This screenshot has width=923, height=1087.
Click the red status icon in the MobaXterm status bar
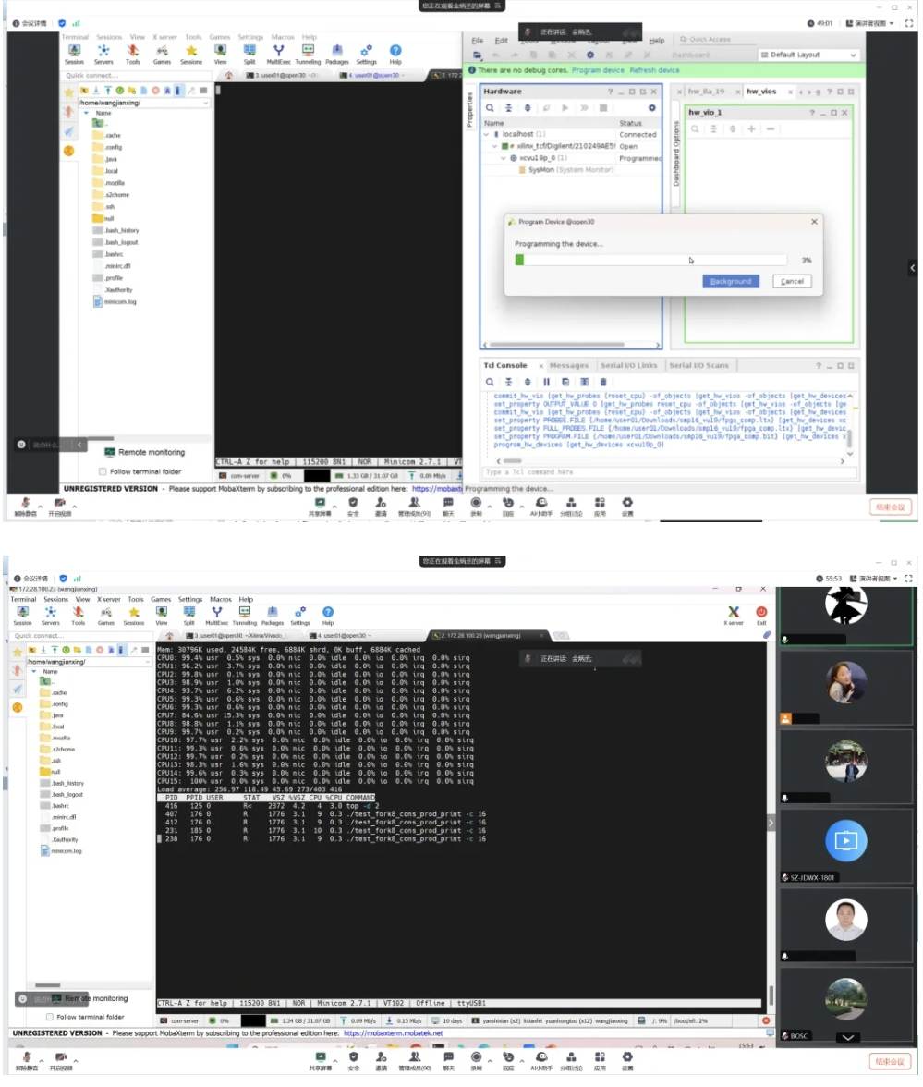click(765, 1021)
